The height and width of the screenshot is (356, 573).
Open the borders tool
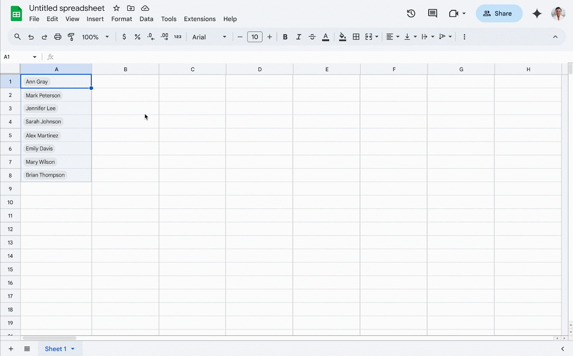[x=356, y=37]
